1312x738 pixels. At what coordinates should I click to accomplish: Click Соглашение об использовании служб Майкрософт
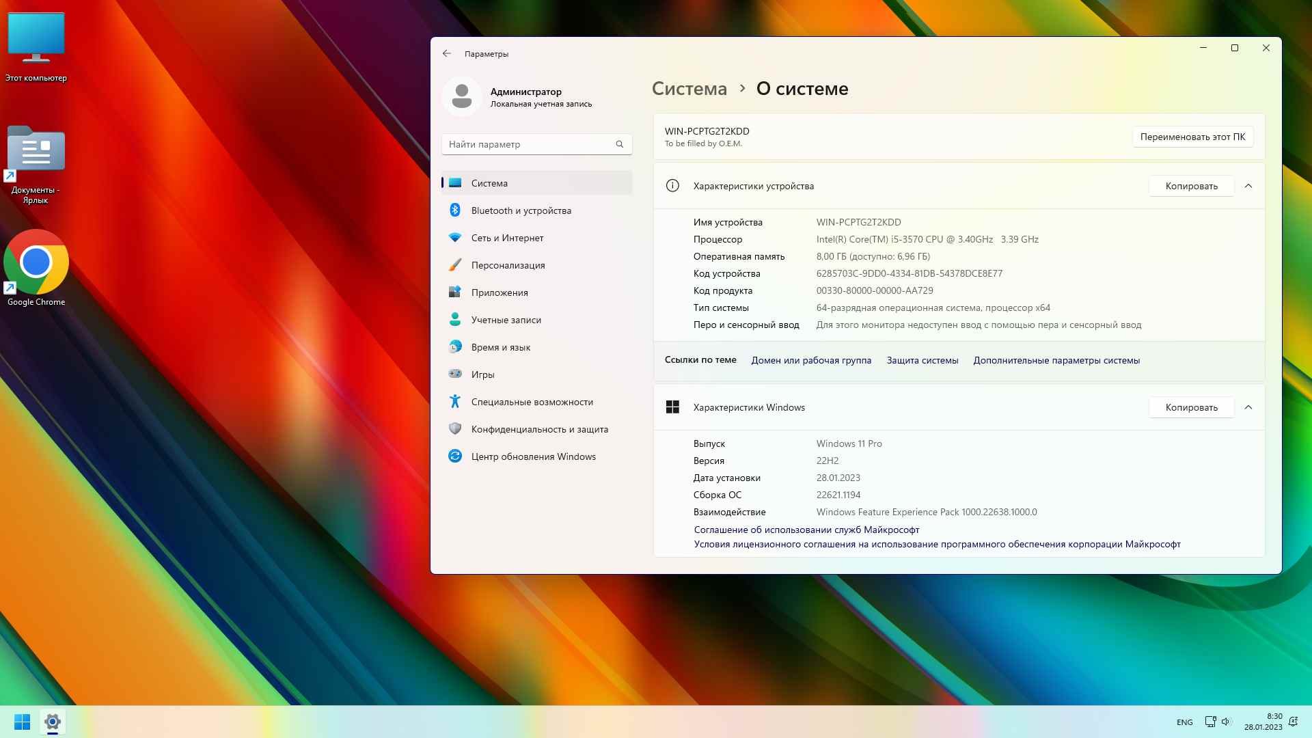pos(806,530)
